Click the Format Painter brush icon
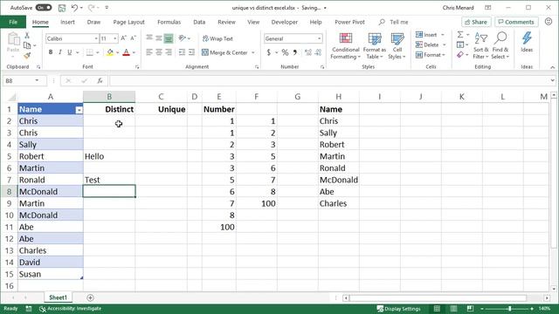 coord(27,55)
